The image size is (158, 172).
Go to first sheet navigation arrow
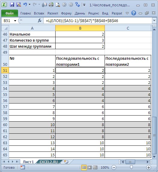(4, 161)
